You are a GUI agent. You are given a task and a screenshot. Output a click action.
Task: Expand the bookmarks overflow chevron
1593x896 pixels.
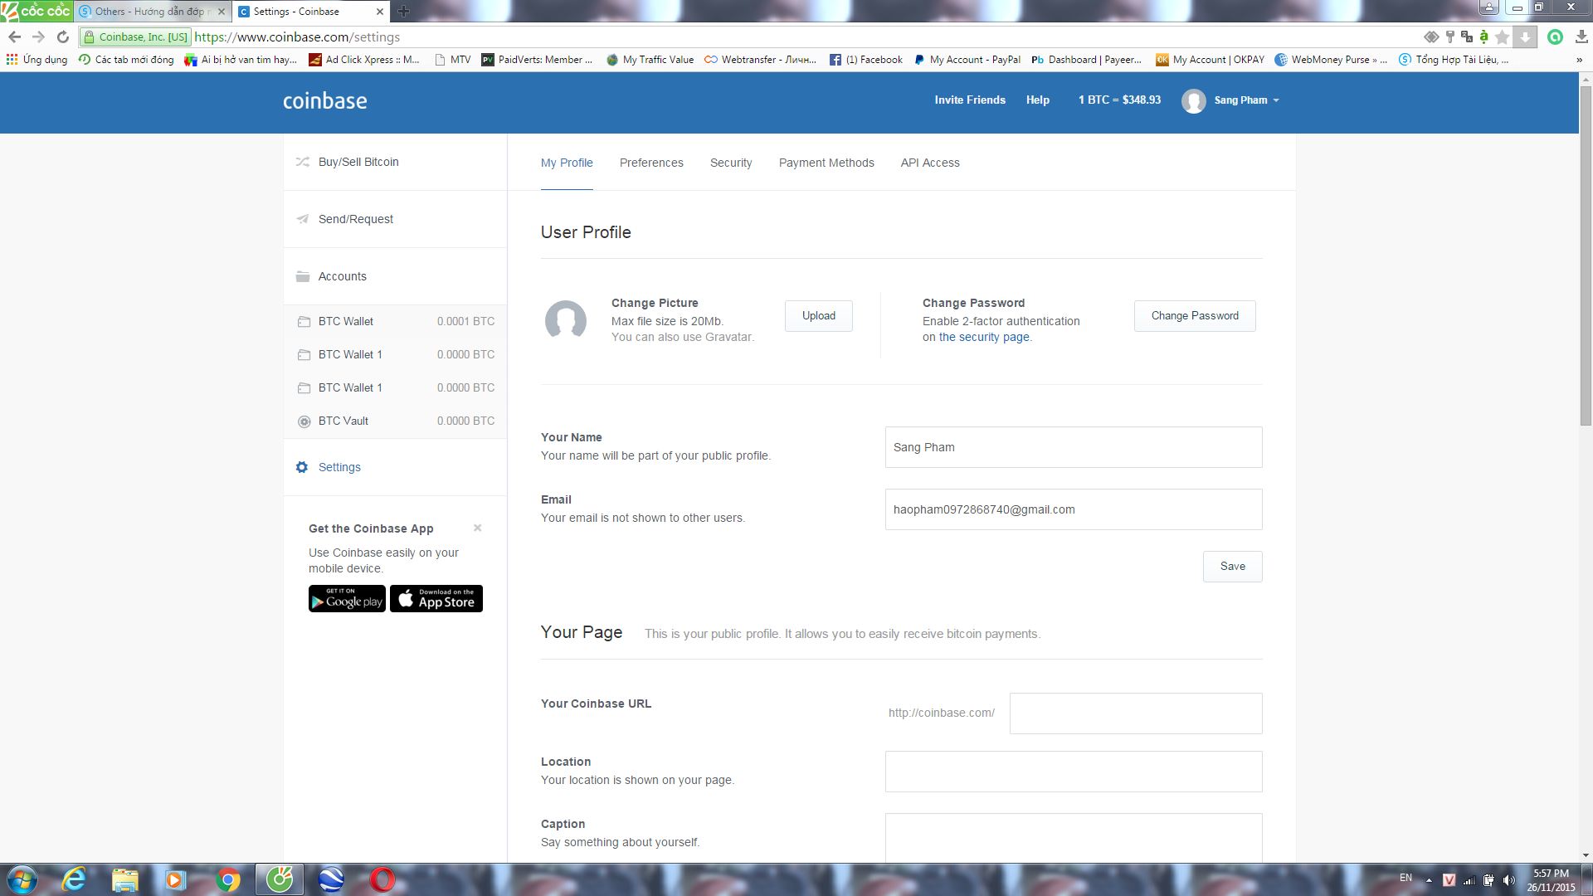[x=1578, y=60]
